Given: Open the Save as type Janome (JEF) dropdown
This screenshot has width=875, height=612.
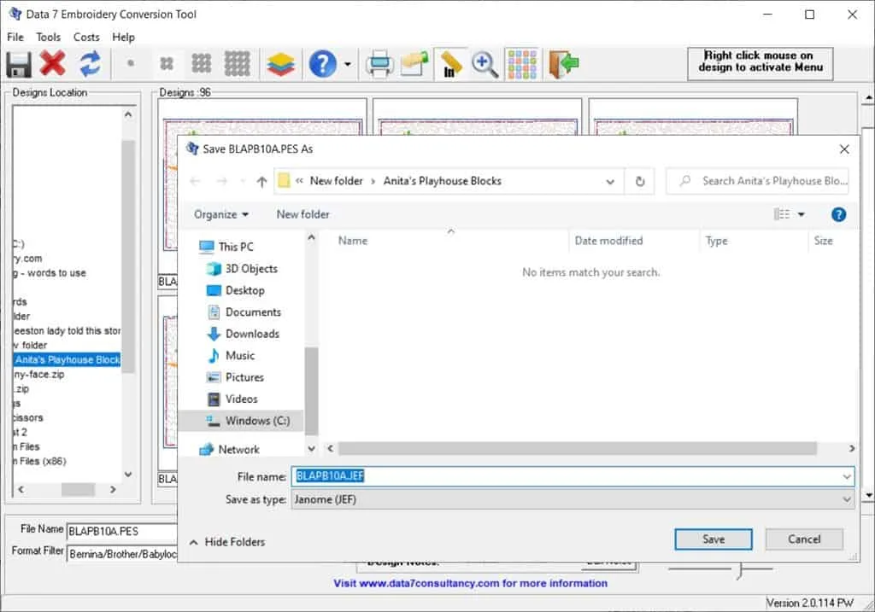Looking at the screenshot, I should pos(573,500).
